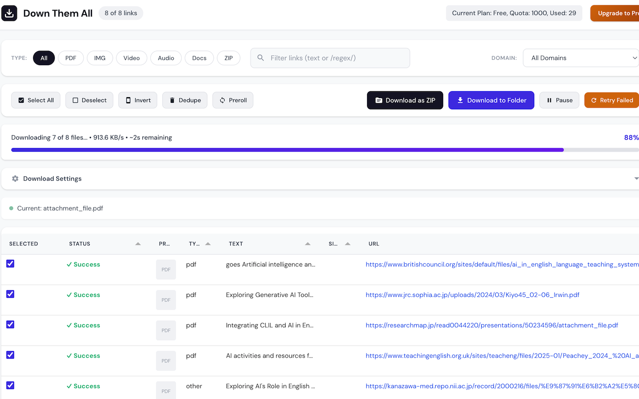Click the filter links text field
The image size is (639, 399).
[330, 58]
